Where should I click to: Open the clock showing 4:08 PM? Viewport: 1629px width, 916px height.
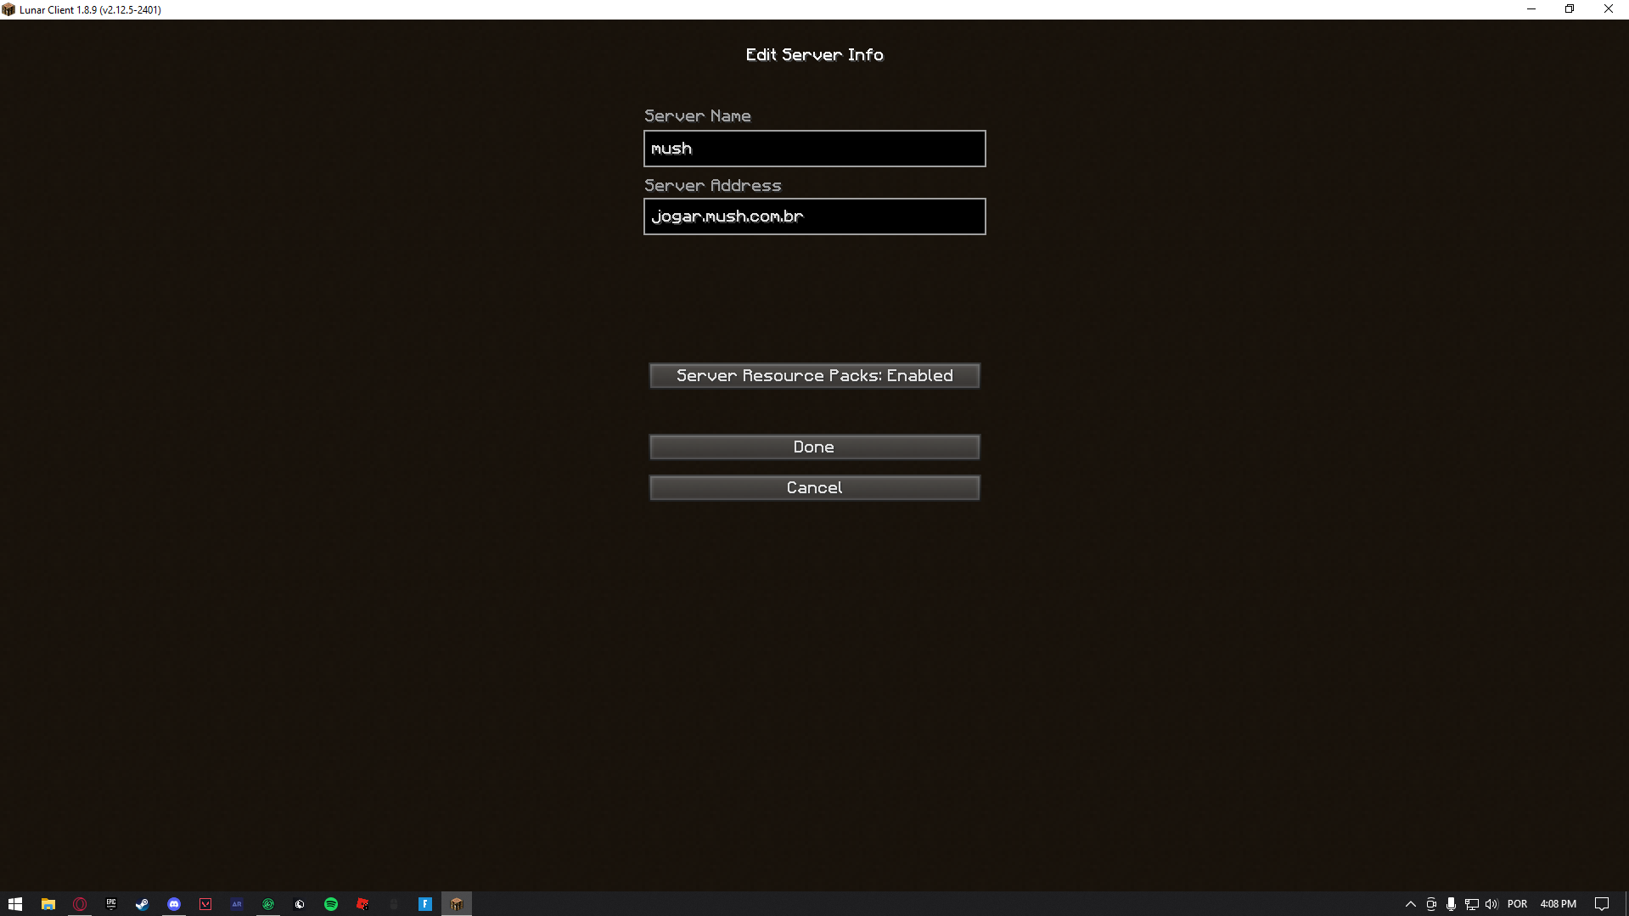1559,904
